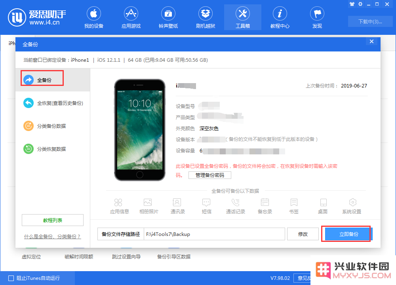Open the 跳过设置向导 skip setup tool

pos(126,257)
